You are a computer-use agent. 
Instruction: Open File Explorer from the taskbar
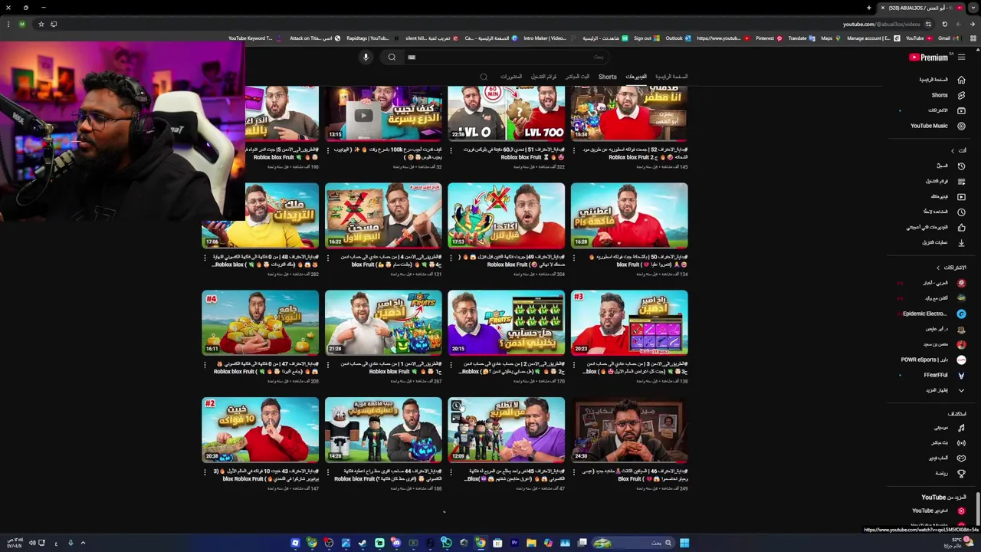pyautogui.click(x=531, y=543)
